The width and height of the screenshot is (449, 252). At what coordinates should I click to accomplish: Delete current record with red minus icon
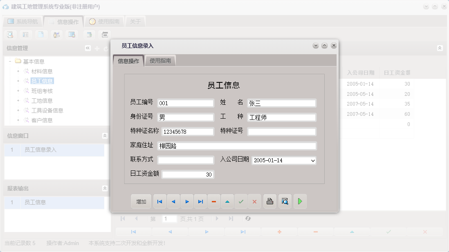214,201
